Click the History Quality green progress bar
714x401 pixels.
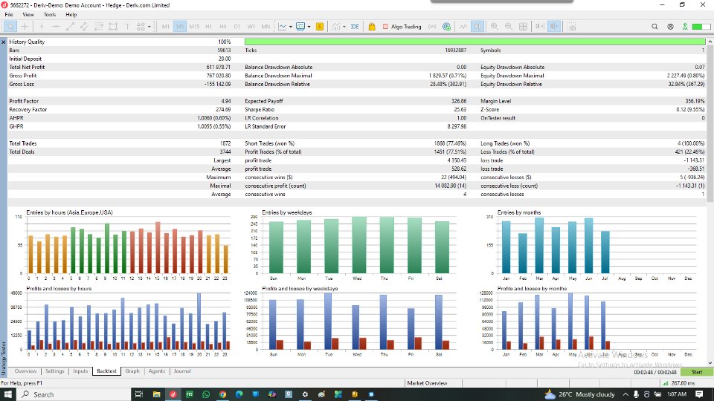coord(475,42)
